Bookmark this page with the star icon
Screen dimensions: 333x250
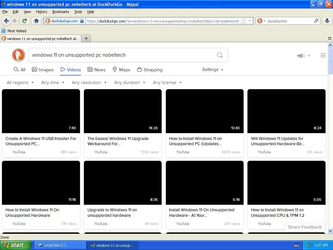pos(244,21)
